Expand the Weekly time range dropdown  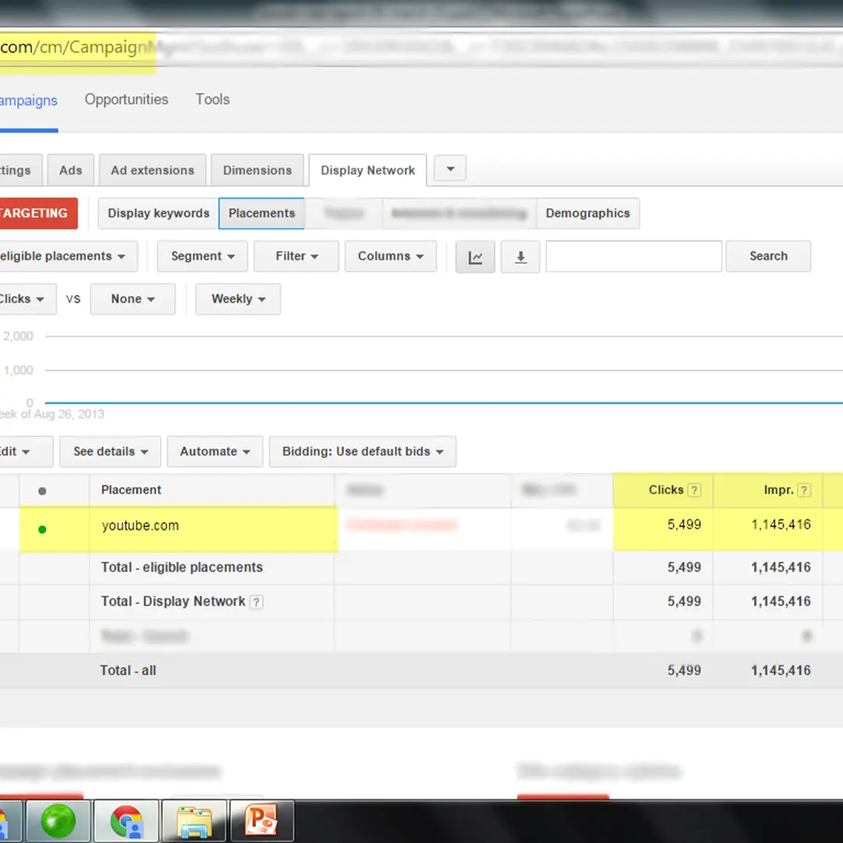pos(238,299)
